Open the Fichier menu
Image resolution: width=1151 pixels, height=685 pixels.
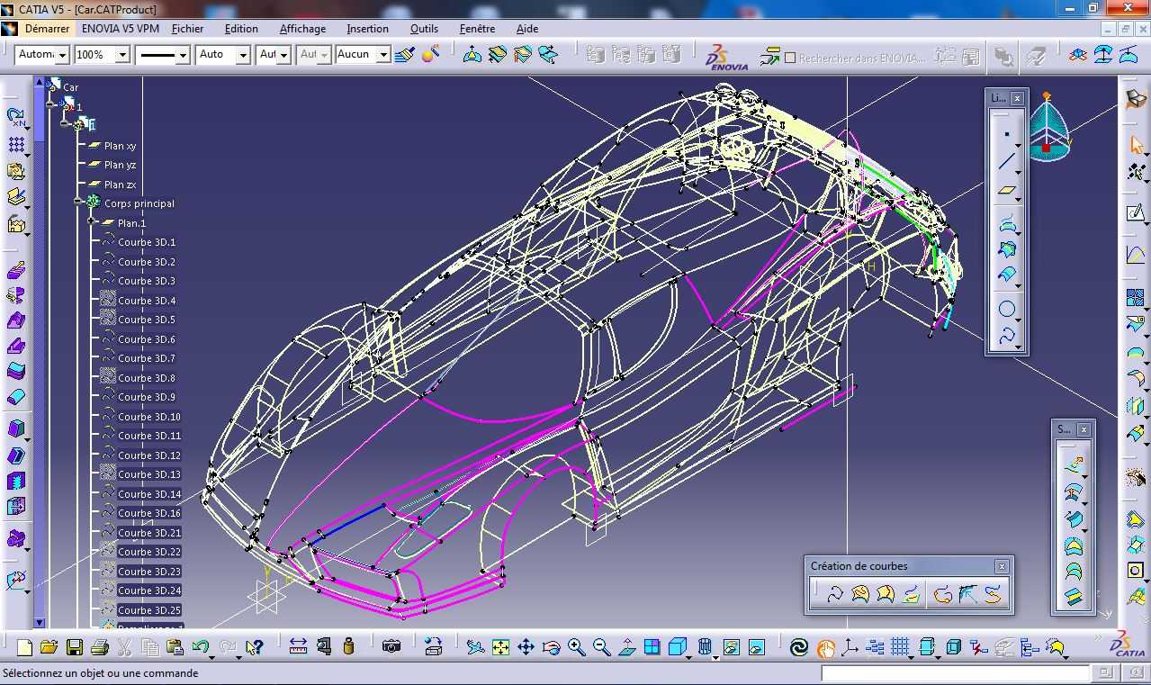tap(187, 29)
